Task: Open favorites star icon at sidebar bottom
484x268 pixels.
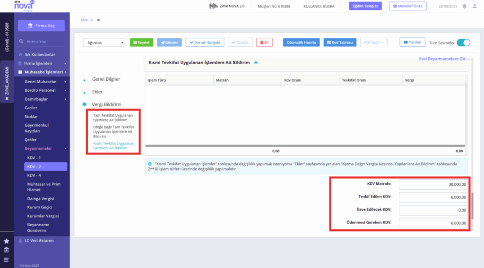Action: tap(7, 241)
